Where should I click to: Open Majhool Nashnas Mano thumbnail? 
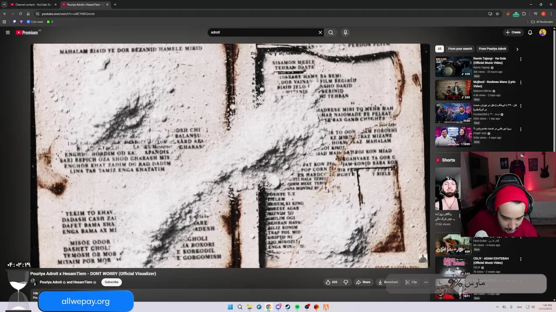(x=453, y=90)
